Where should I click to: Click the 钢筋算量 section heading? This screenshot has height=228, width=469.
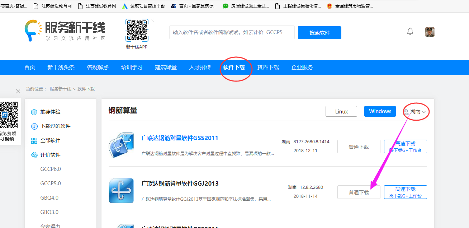(x=123, y=111)
